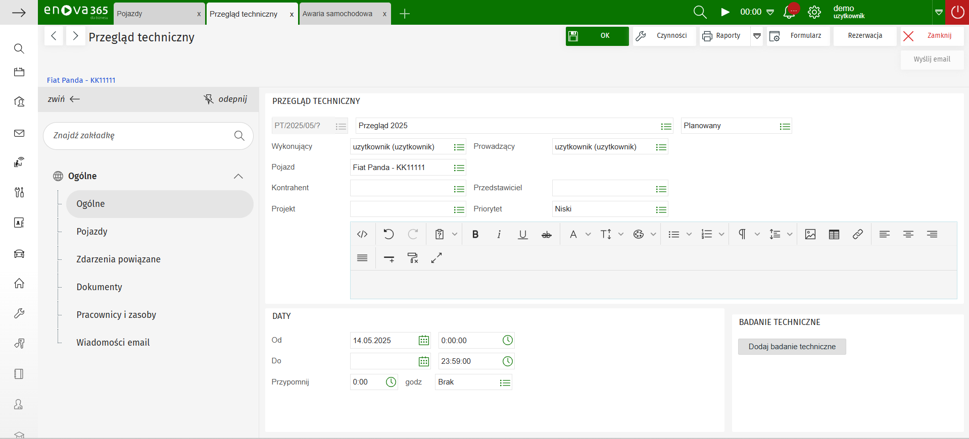Screen dimensions: 969x439
Task: Insert an image using the picture icon
Action: pyautogui.click(x=810, y=234)
